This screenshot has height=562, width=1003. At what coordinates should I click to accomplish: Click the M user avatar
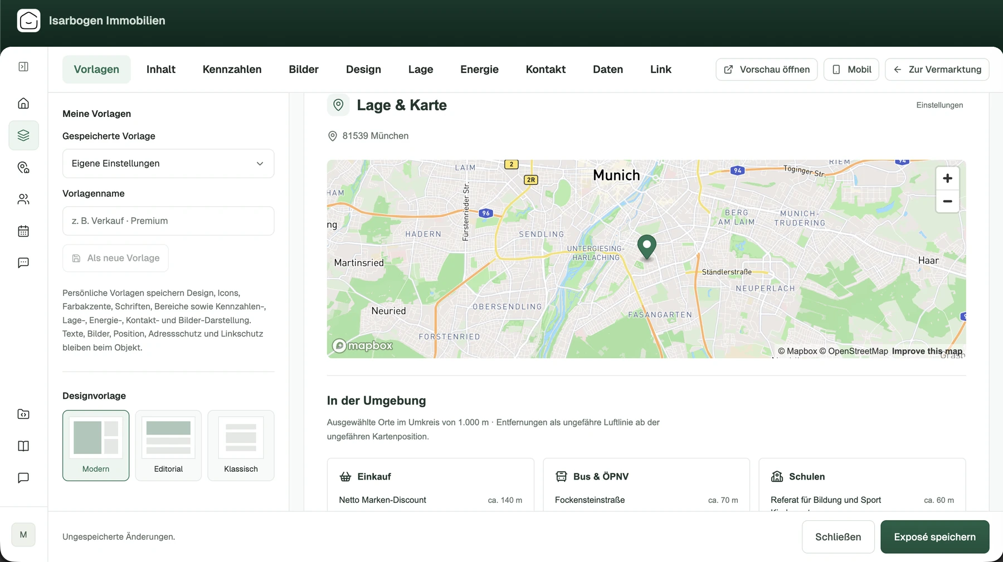pos(23,535)
